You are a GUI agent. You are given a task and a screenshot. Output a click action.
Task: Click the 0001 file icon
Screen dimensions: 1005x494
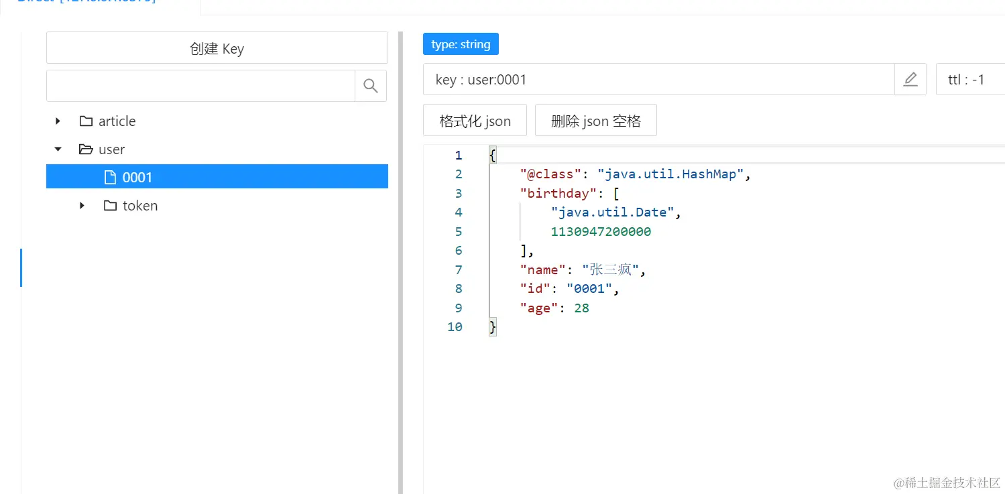(x=110, y=178)
